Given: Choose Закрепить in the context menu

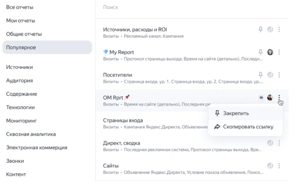Looking at the screenshot, I should [x=236, y=113].
